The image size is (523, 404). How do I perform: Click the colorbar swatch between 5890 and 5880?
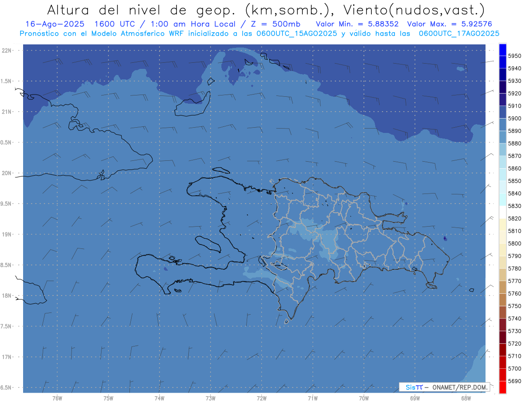click(503, 137)
